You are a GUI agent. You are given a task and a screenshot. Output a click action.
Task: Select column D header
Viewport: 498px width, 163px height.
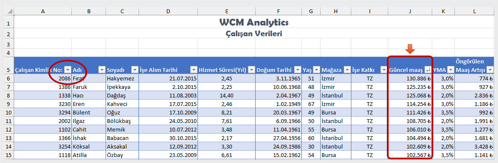[x=168, y=11]
